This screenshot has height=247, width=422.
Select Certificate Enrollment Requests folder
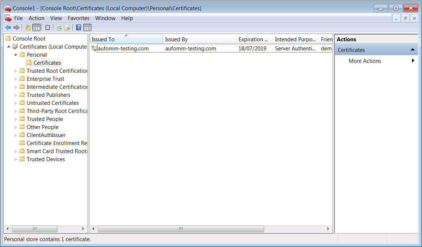(x=56, y=143)
